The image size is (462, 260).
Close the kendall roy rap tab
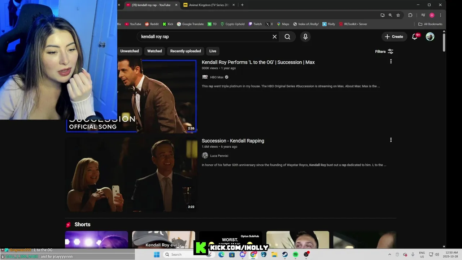pyautogui.click(x=176, y=5)
